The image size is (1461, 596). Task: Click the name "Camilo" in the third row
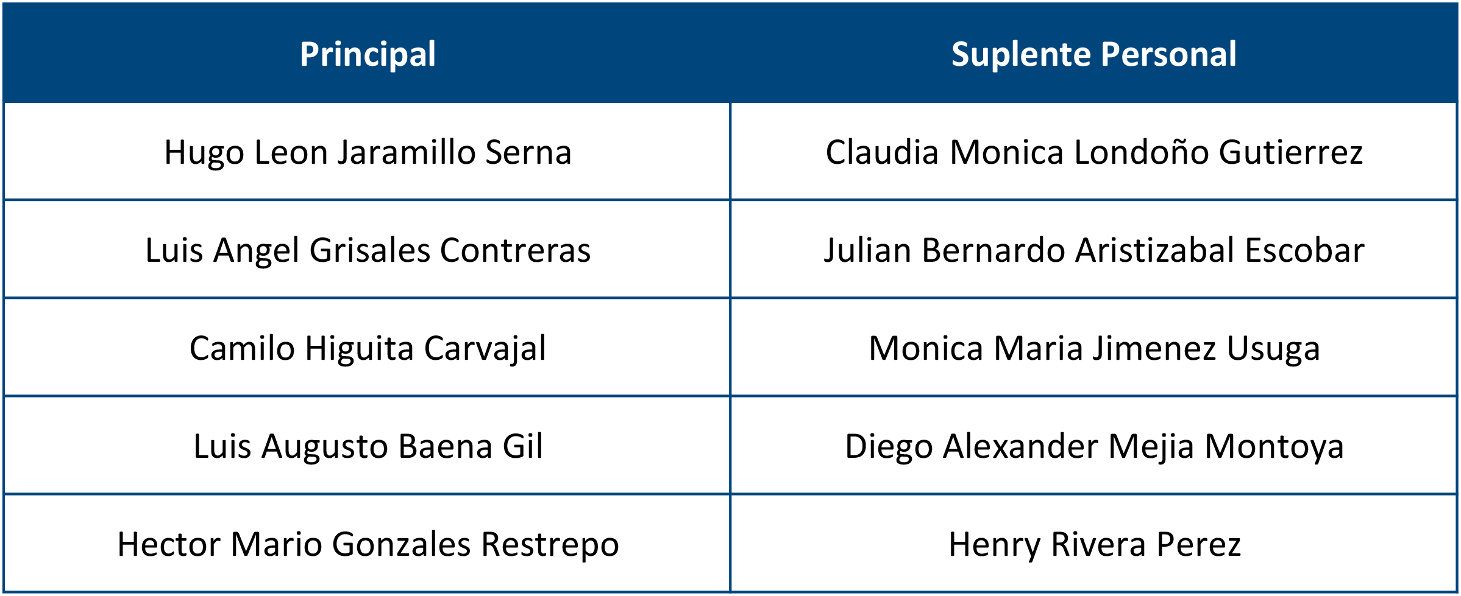click(x=242, y=348)
